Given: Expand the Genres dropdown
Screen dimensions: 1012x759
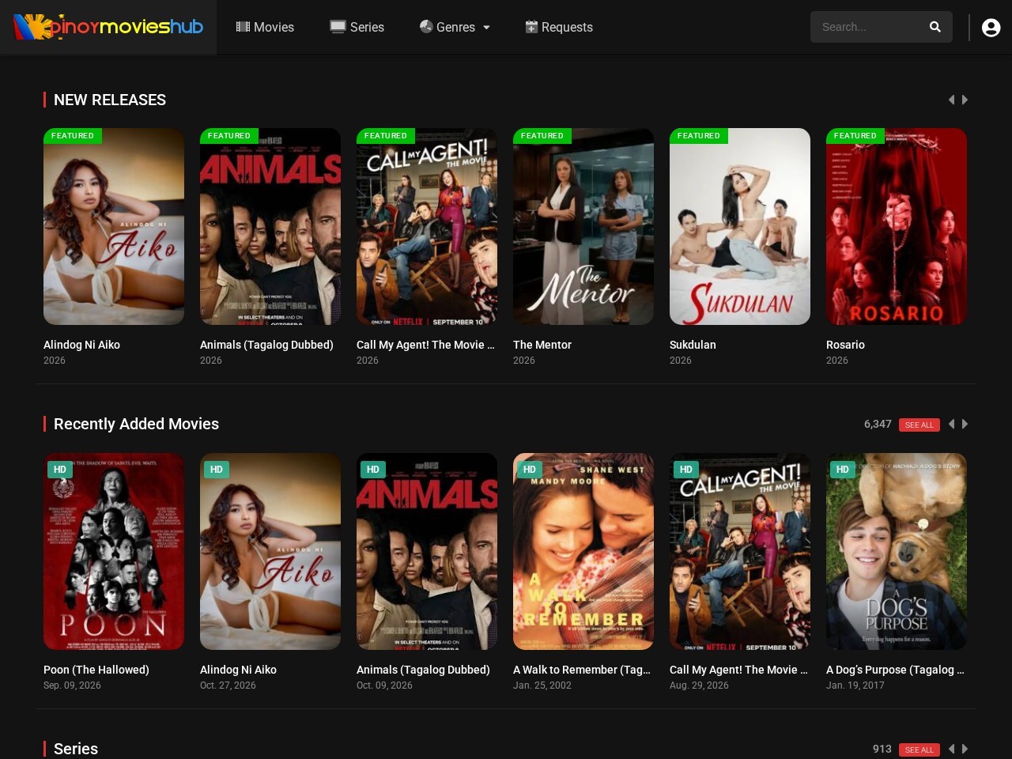Looking at the screenshot, I should click(455, 27).
